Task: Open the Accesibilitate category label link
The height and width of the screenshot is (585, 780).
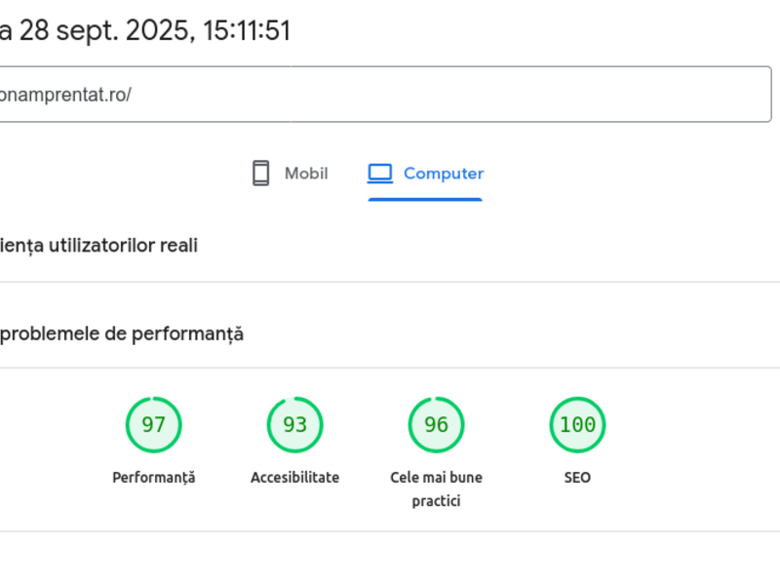Action: pos(294,478)
